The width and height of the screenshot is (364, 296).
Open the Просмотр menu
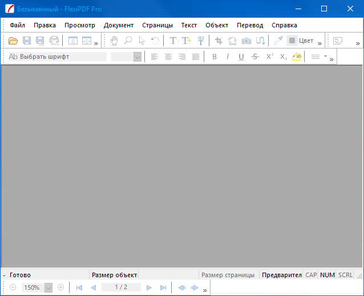coord(80,25)
